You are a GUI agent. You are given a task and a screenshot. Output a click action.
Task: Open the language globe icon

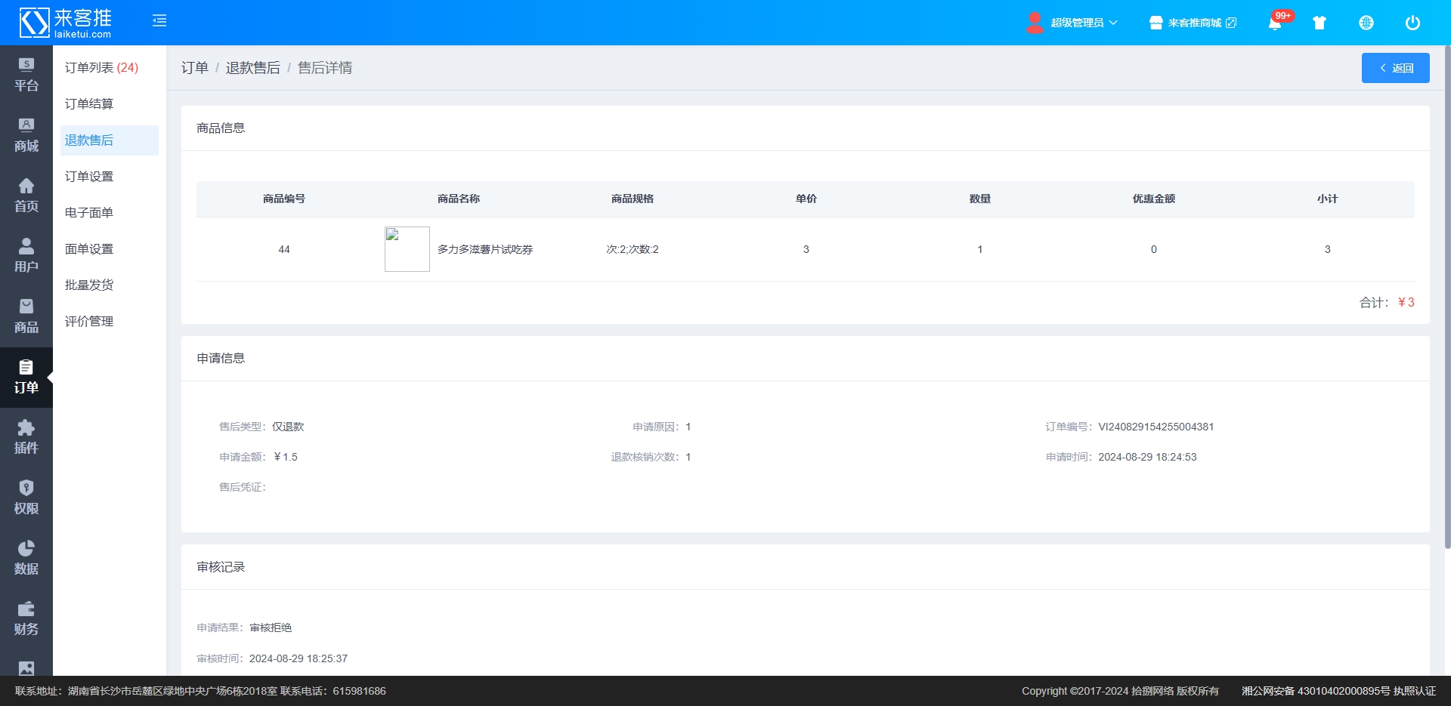(1366, 23)
